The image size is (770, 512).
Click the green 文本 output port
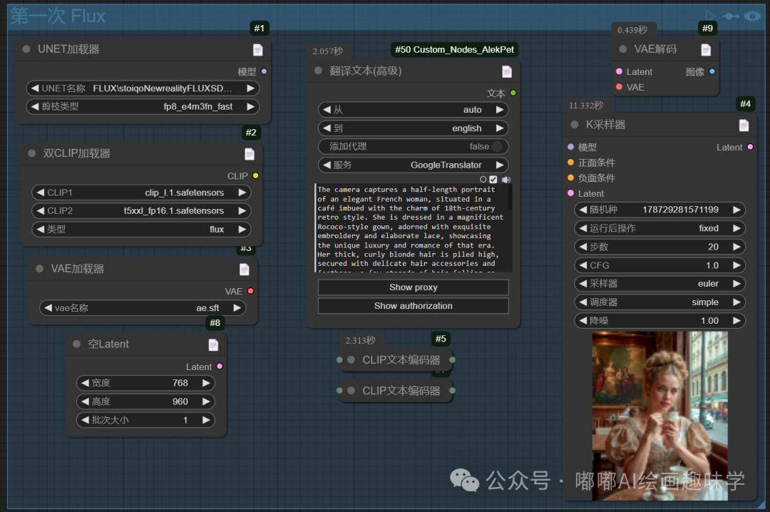point(513,93)
